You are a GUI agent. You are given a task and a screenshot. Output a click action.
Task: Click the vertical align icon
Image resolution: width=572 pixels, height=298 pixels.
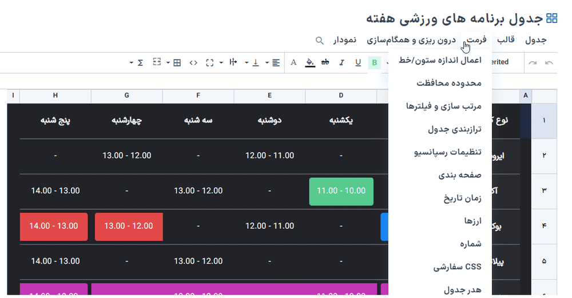[x=256, y=63]
